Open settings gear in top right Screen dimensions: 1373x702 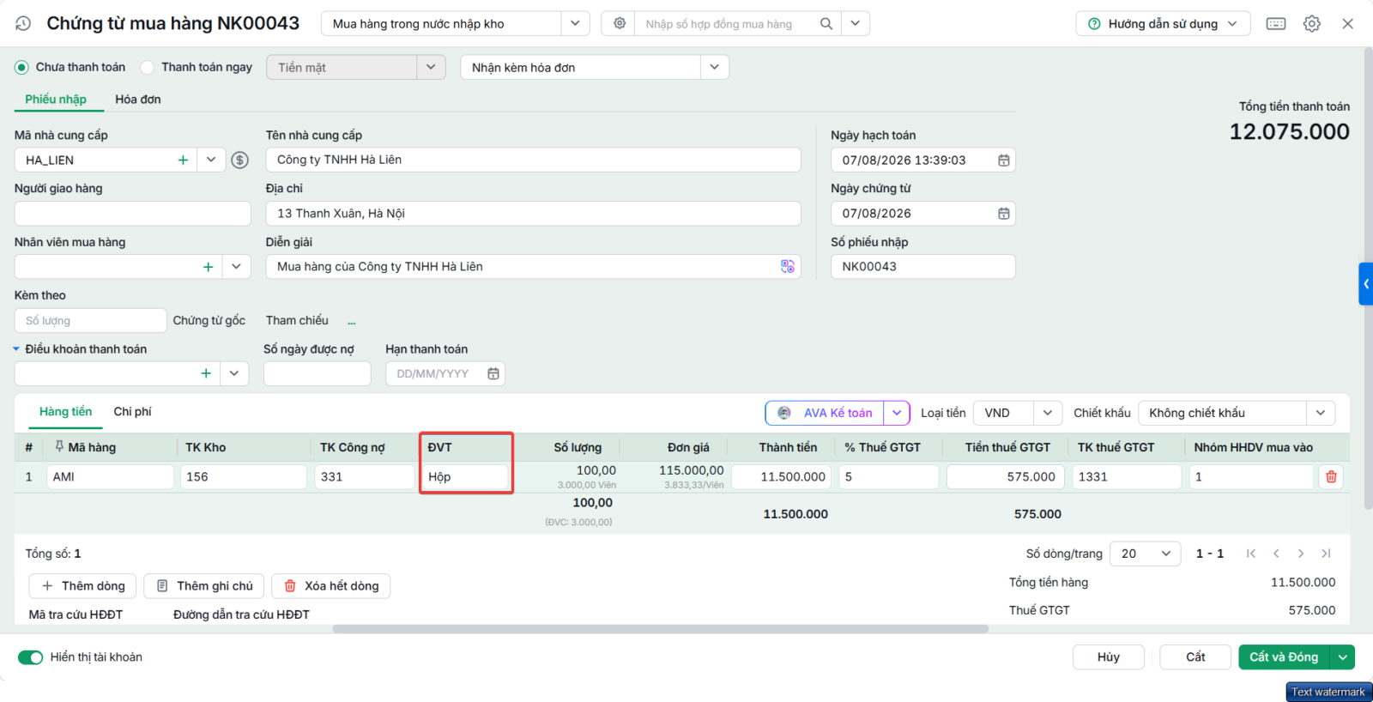tap(1312, 24)
